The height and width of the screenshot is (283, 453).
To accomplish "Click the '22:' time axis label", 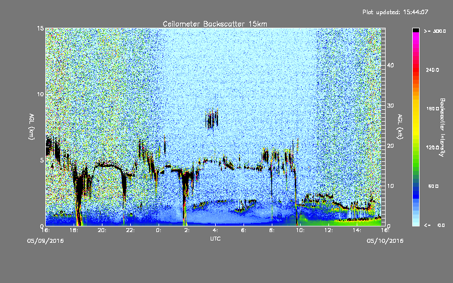I will coord(131,230).
